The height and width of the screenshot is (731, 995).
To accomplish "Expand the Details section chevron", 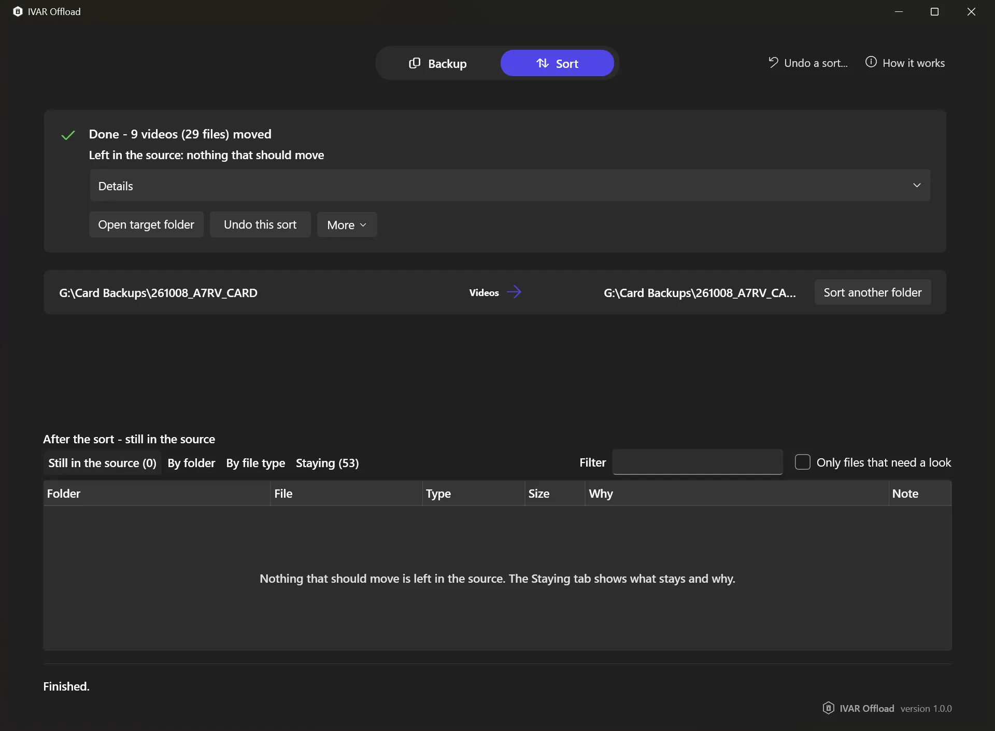I will tap(917, 185).
